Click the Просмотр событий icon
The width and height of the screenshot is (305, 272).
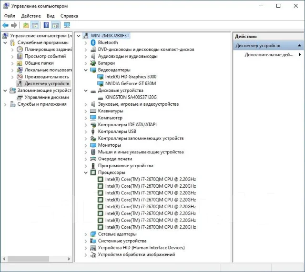pos(20,56)
